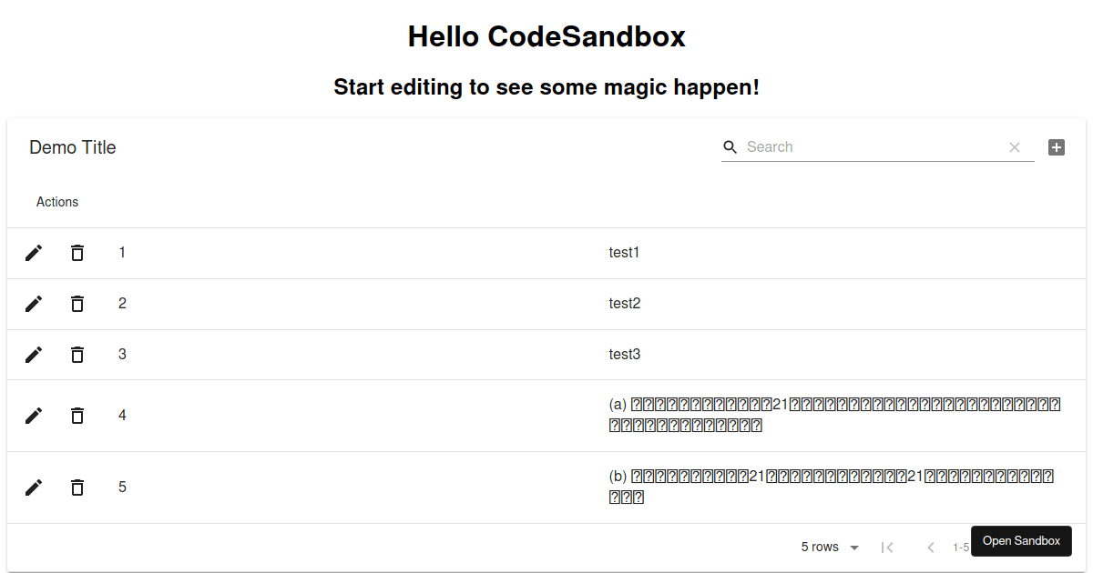Viewport: 1093px width, 573px height.
Task: Clear the search with the X icon
Action: point(1015,146)
